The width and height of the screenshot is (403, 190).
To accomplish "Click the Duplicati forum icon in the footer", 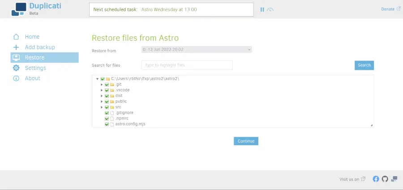I will 394,179.
